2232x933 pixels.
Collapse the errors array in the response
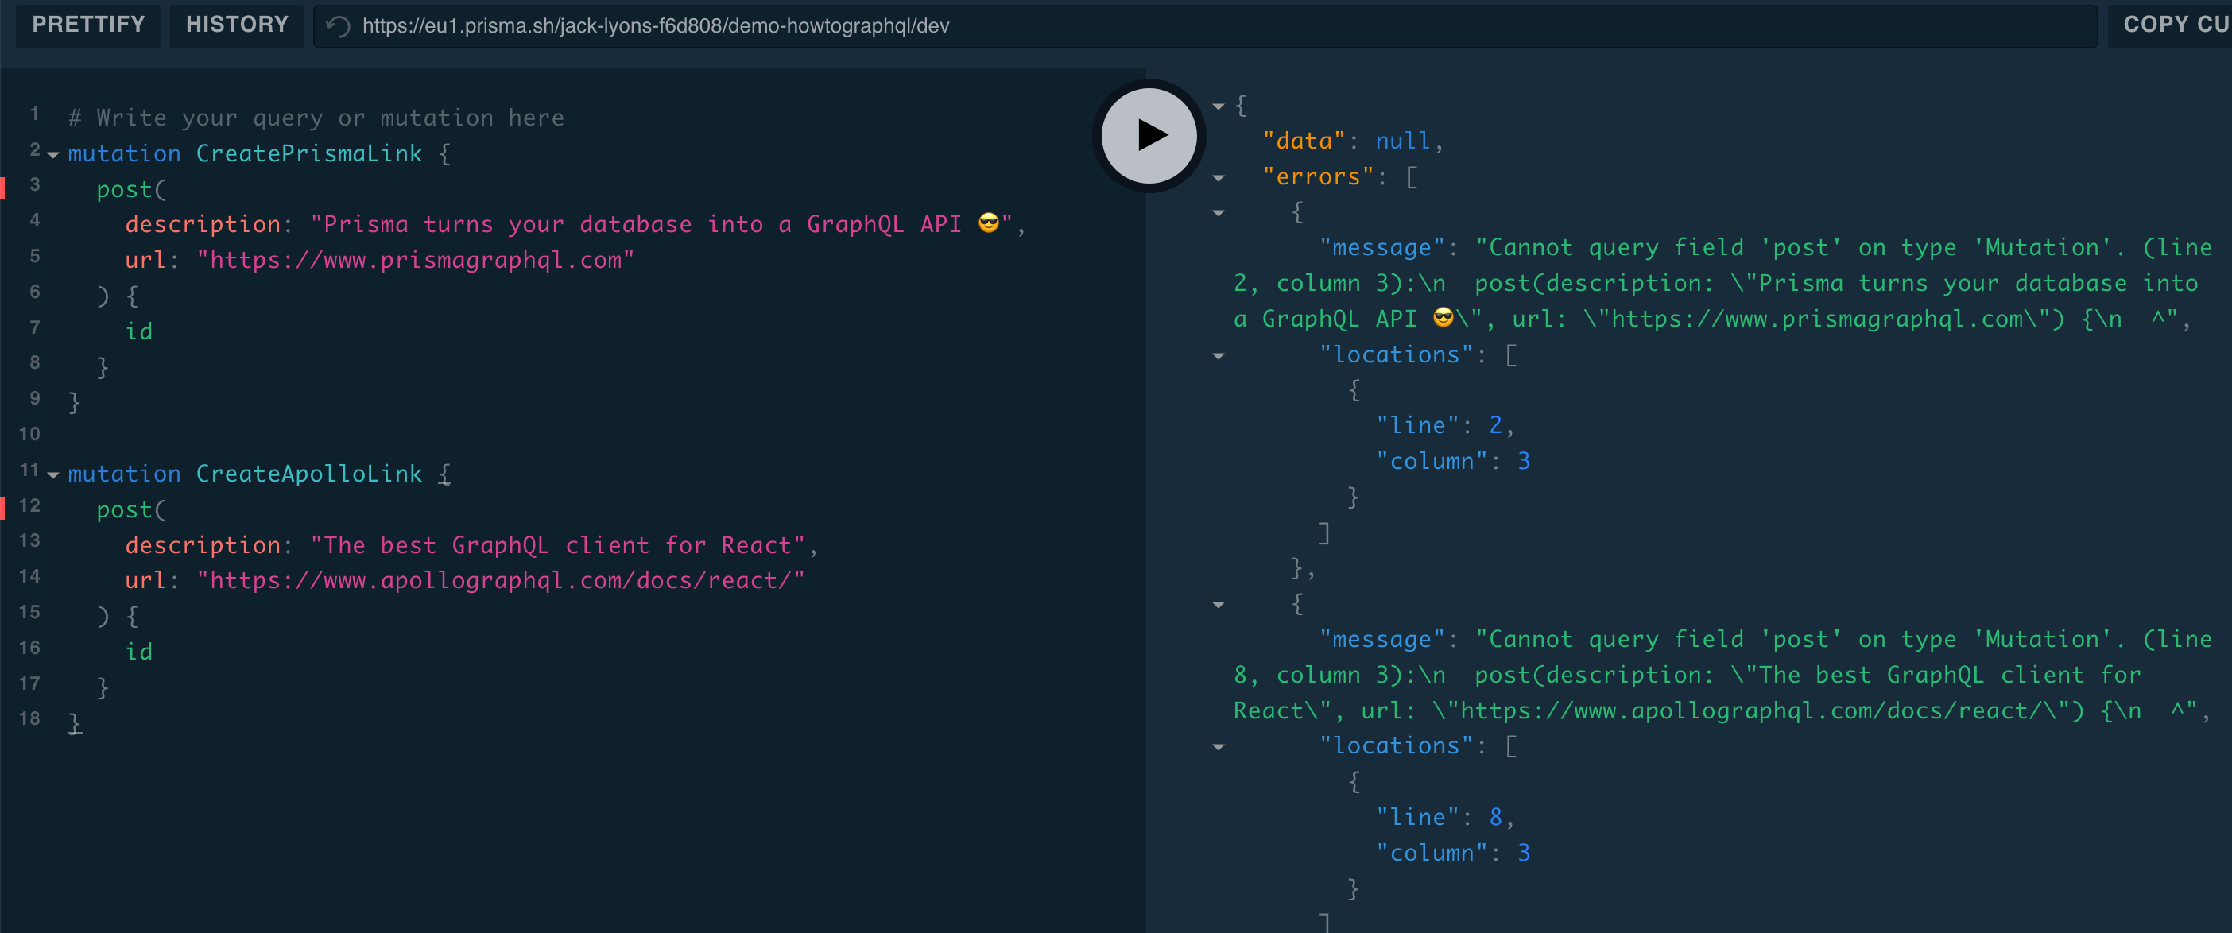point(1219,177)
